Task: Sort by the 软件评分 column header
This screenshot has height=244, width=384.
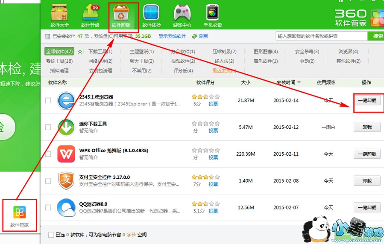Action: pyautogui.click(x=205, y=82)
